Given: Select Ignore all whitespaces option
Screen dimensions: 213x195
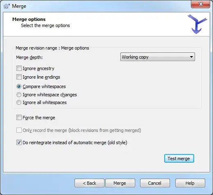Looking at the screenshot, I should coord(19,102).
